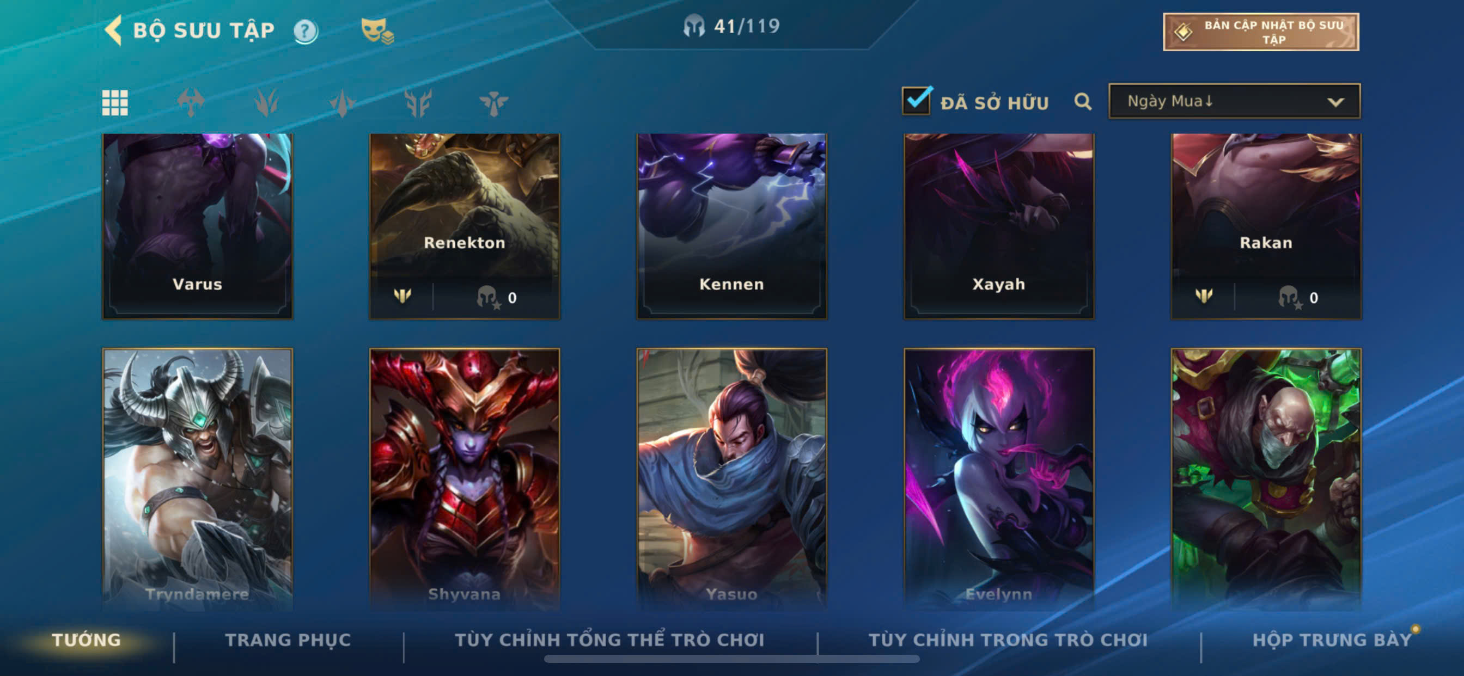Filter champions by the second role icon
Image resolution: width=1464 pixels, height=676 pixels.
(x=266, y=103)
